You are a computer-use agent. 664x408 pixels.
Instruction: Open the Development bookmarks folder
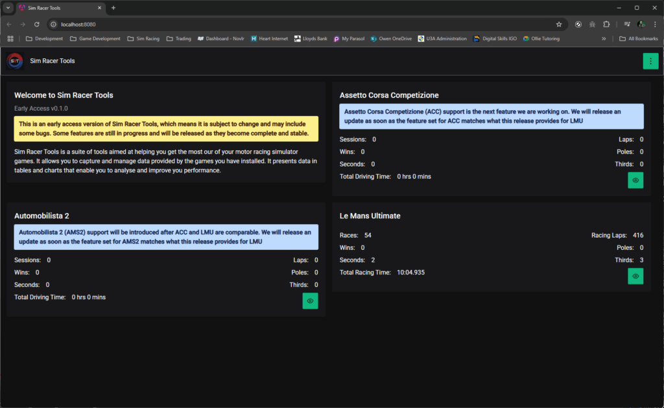coord(45,38)
